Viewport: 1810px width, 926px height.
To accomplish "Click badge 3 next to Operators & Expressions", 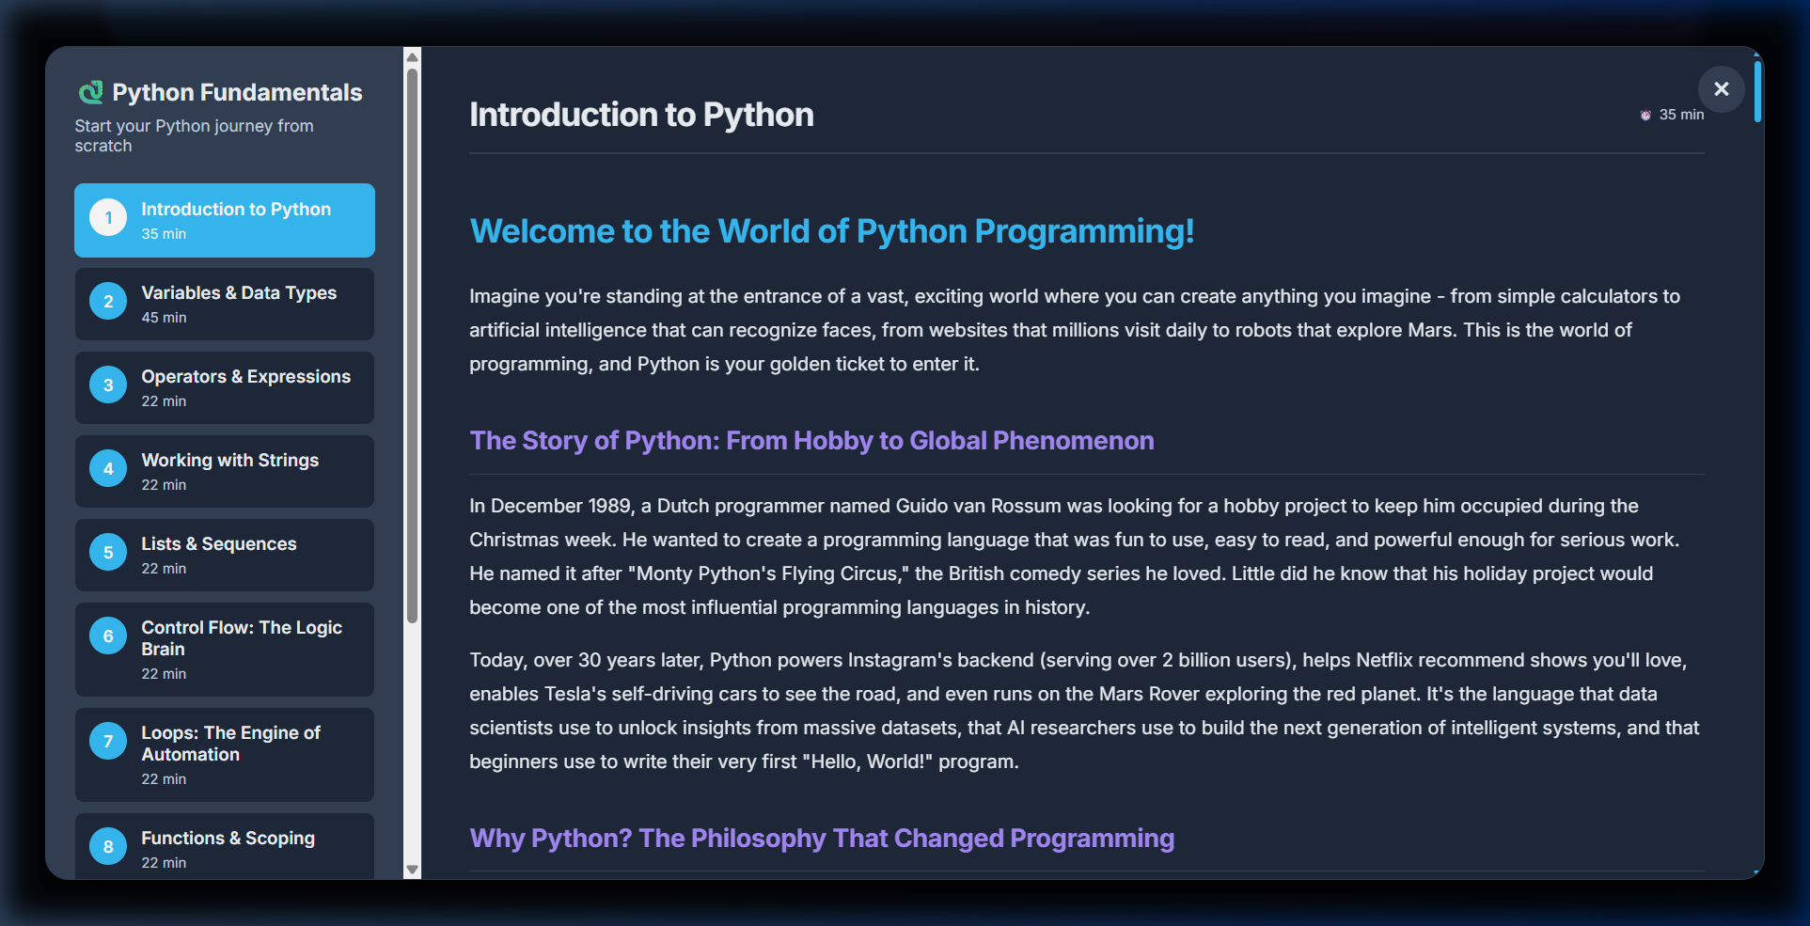I will click(108, 385).
